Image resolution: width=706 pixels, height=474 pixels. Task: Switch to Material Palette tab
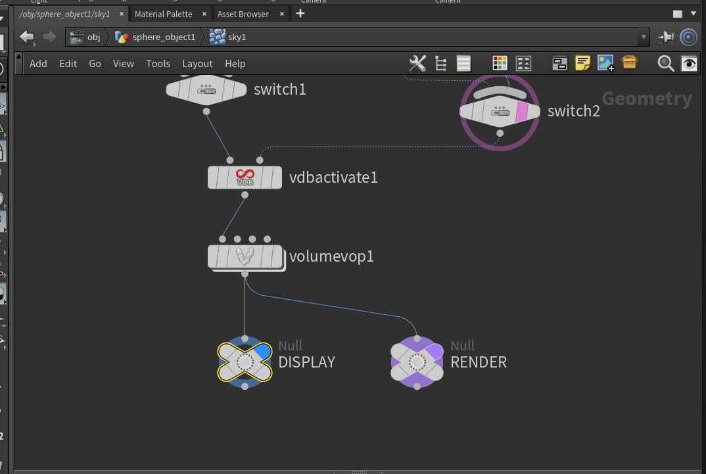pyautogui.click(x=164, y=14)
